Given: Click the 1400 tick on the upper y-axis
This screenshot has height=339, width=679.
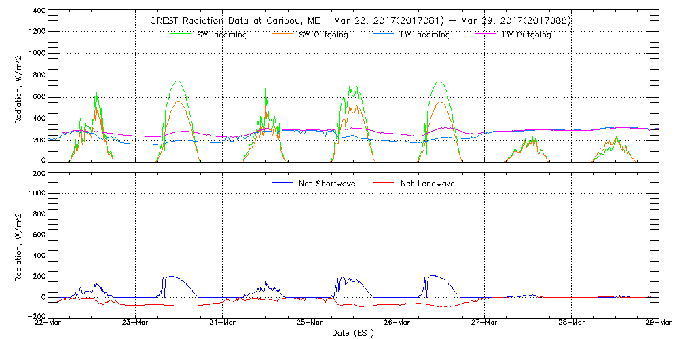Looking at the screenshot, I should click(37, 12).
